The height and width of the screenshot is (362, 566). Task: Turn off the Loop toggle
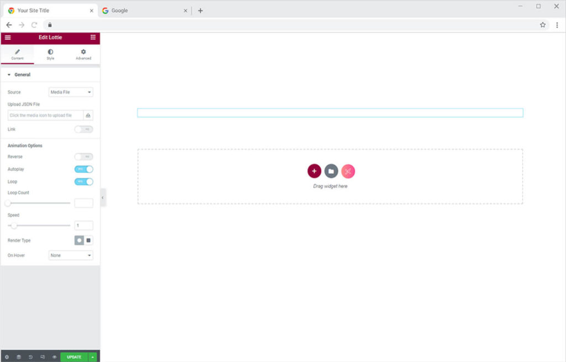(x=83, y=181)
